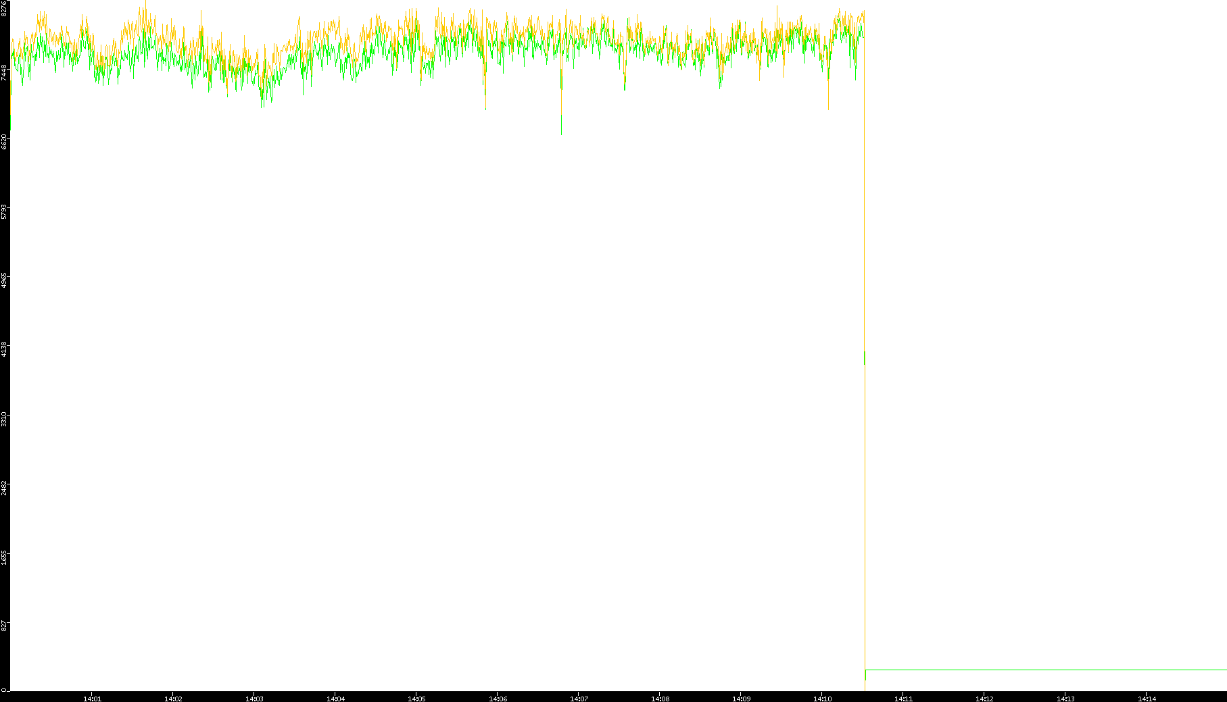Click the 14:09 time axis label
This screenshot has width=1227, height=702.
pyautogui.click(x=741, y=699)
